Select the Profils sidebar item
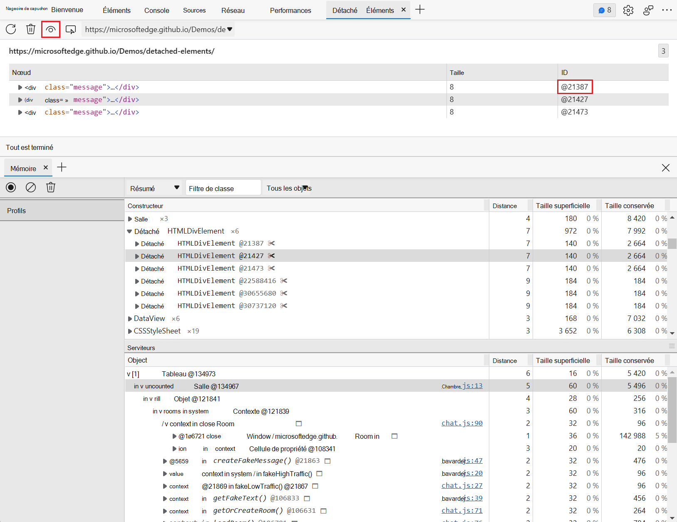Image resolution: width=677 pixels, height=522 pixels. tap(62, 211)
